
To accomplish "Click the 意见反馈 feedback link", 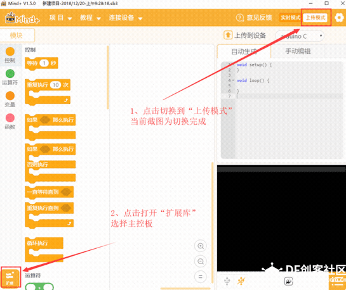I will coord(254,18).
